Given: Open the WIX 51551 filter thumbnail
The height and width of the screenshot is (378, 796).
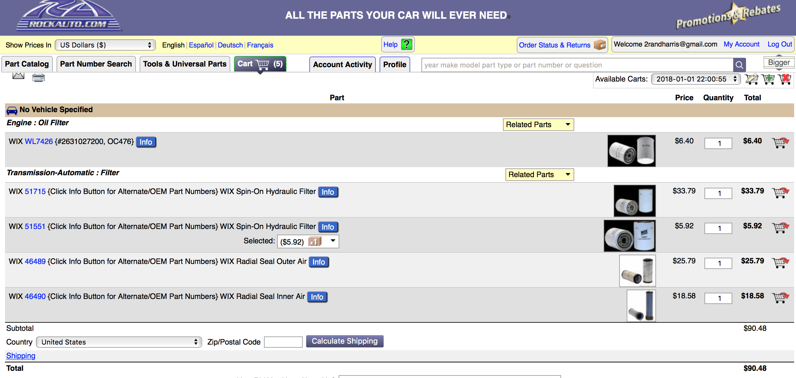Looking at the screenshot, I should tap(629, 236).
